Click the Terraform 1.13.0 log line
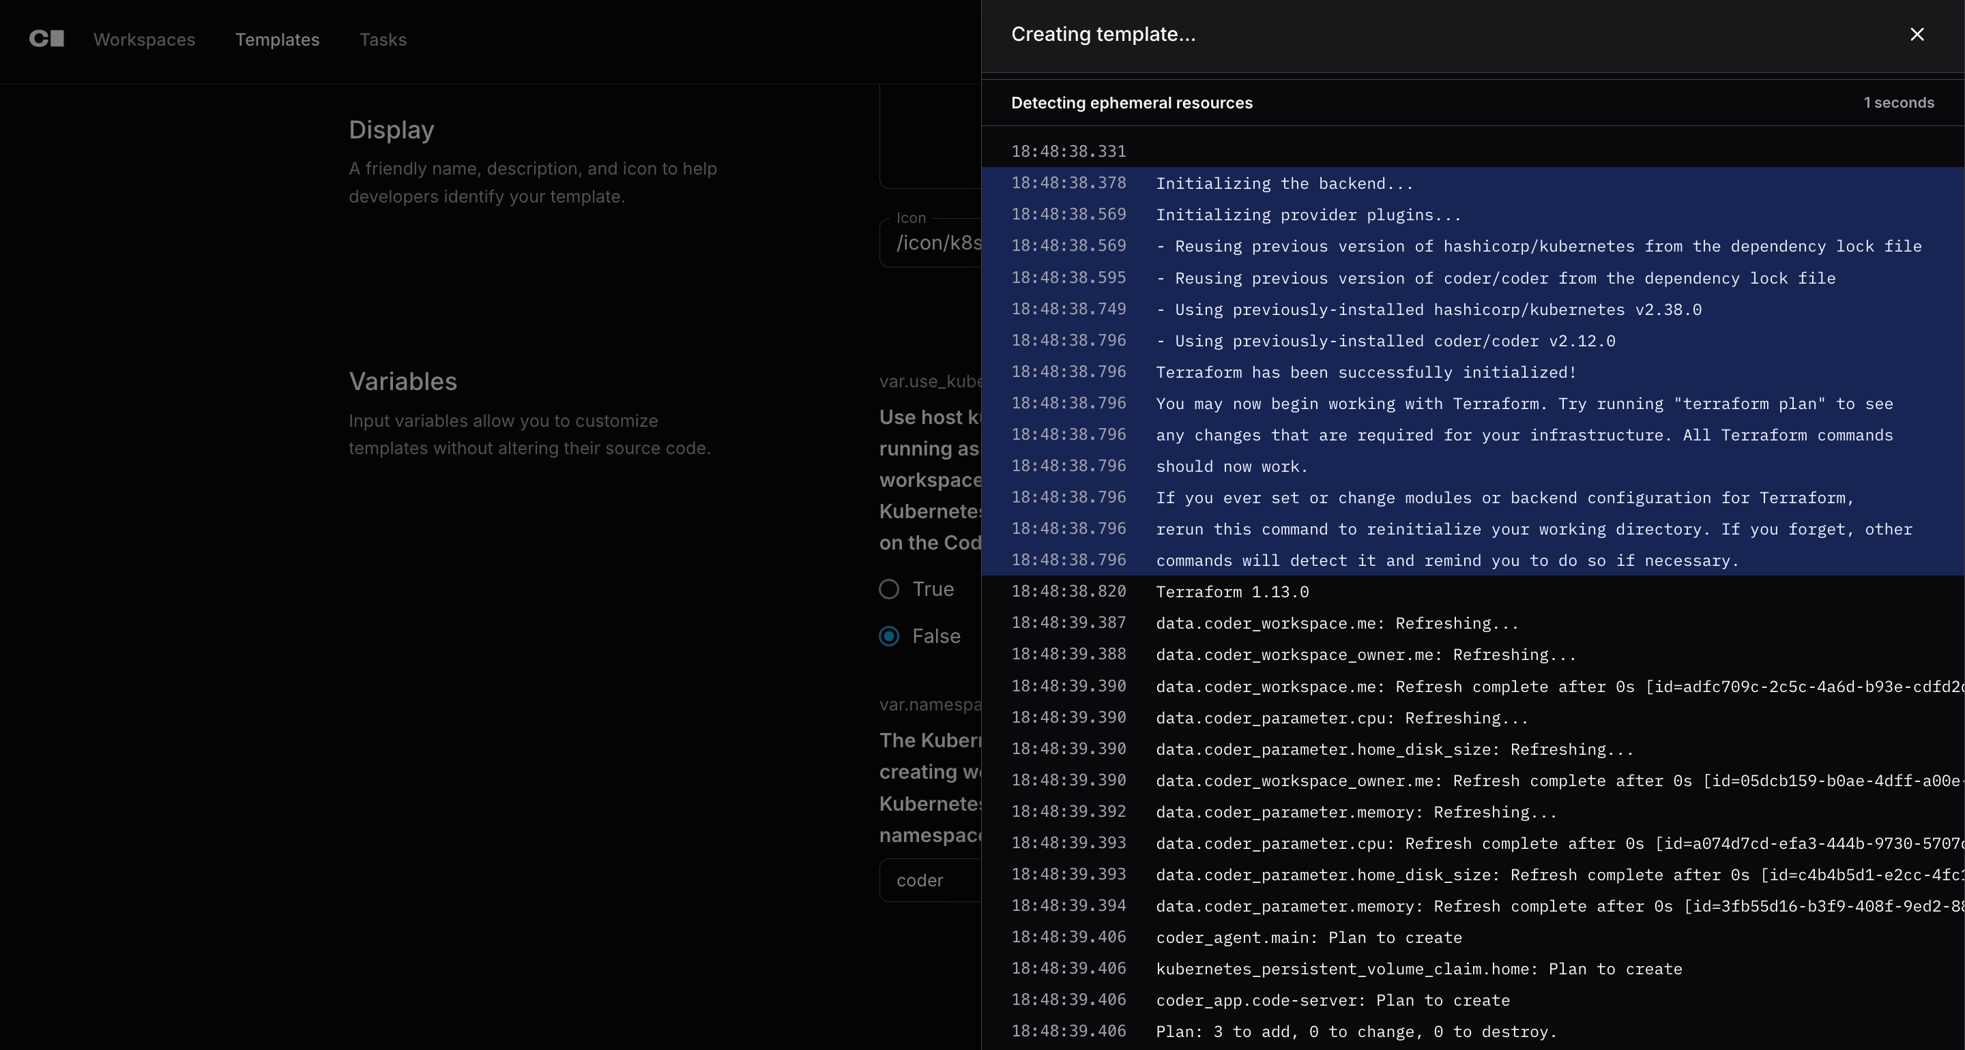The width and height of the screenshot is (1965, 1050). [1232, 592]
